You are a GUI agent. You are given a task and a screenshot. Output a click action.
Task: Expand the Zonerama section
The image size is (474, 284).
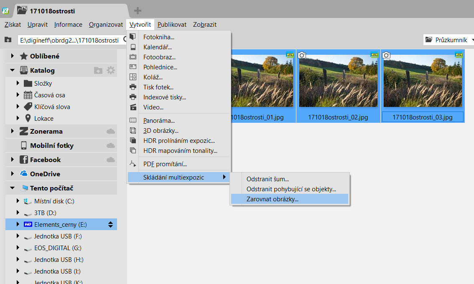tap(13, 131)
